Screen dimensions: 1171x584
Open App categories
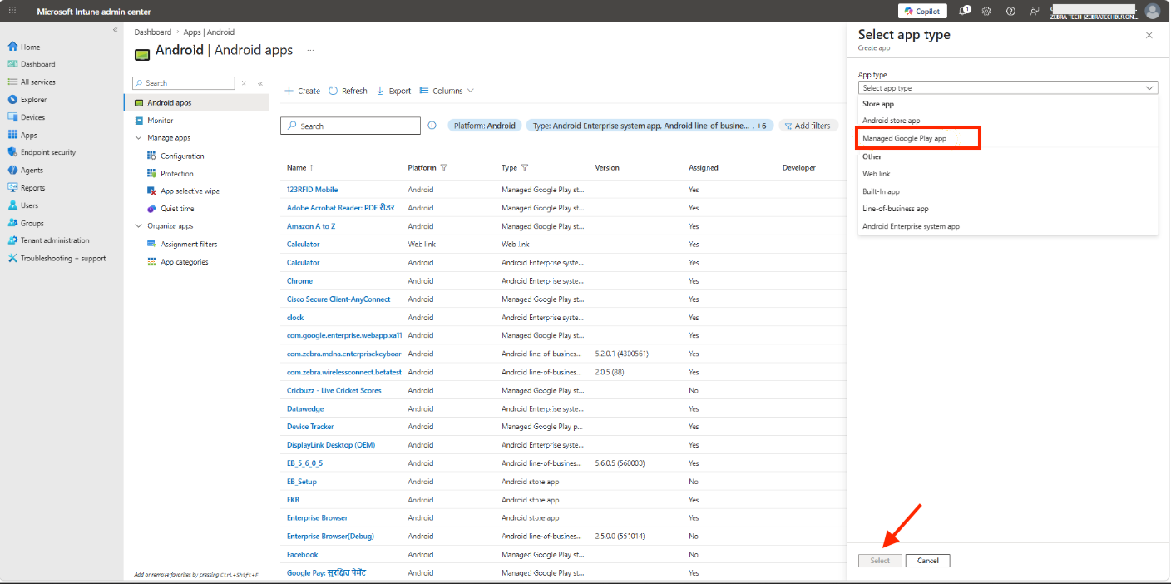pyautogui.click(x=184, y=262)
